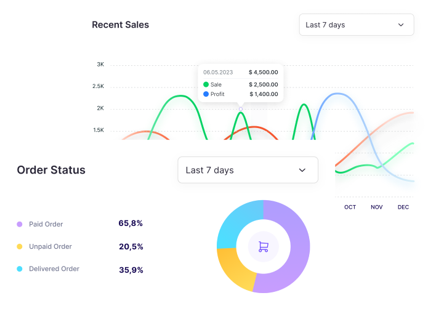Open the Order Status 'Last 7 days' dropdown

248,170
